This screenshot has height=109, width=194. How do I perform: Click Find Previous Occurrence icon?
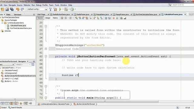pos(80,18)
